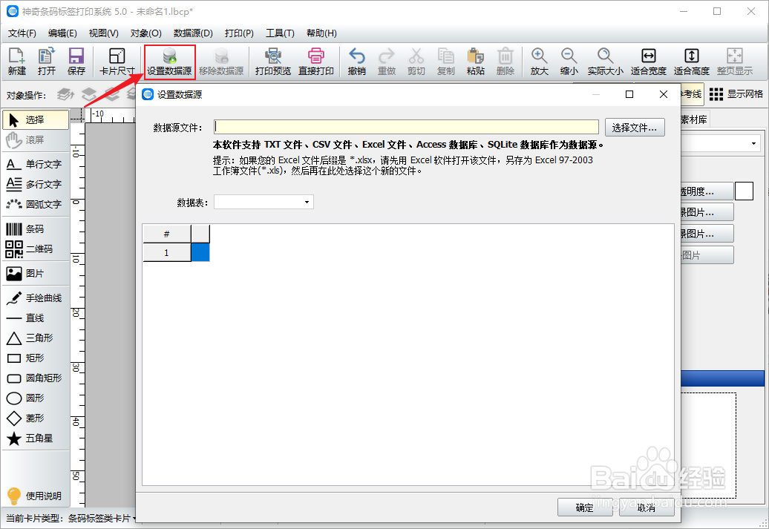Click 缩小 zoom out icon
The width and height of the screenshot is (769, 529).
coord(569,62)
